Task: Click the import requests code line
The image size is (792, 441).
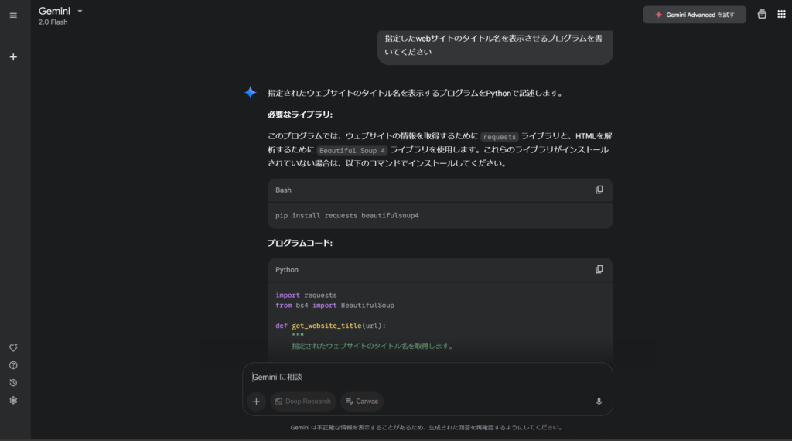Action: pyautogui.click(x=306, y=295)
